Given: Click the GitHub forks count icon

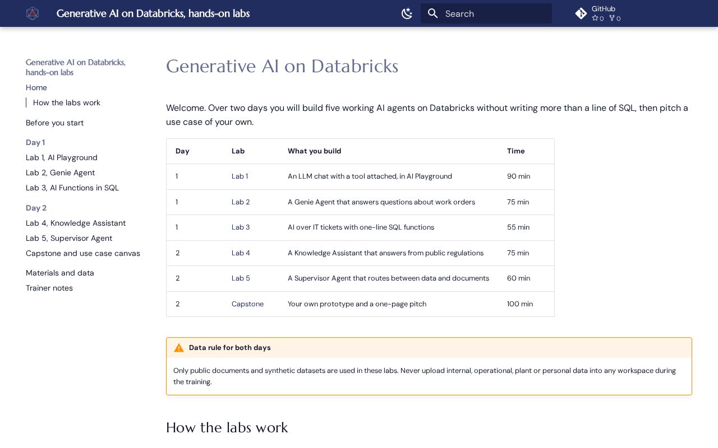Looking at the screenshot, I should 612,18.
